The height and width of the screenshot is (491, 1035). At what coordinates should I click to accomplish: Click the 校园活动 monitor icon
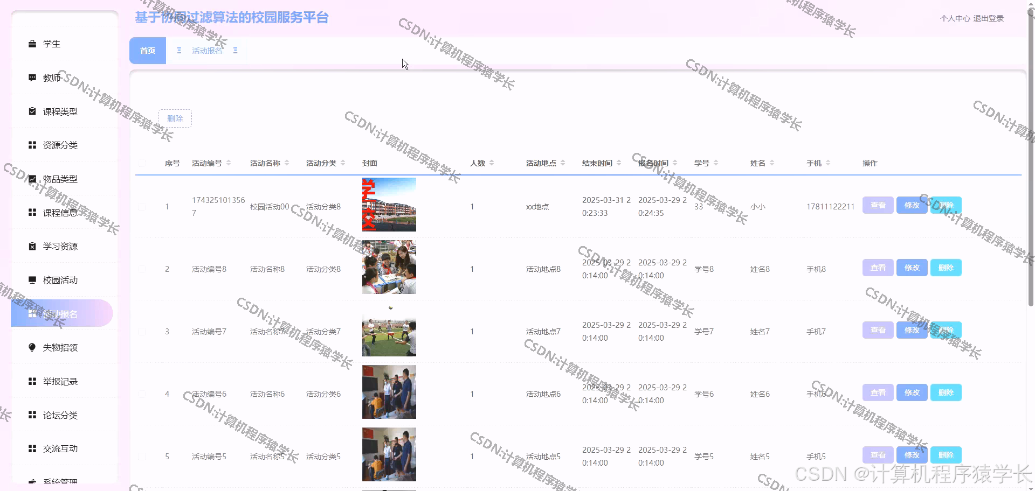tap(32, 280)
